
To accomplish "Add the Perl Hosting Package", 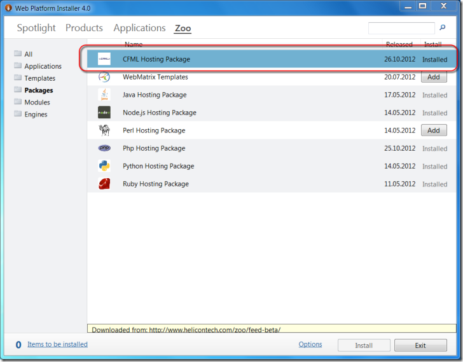I will tap(433, 130).
